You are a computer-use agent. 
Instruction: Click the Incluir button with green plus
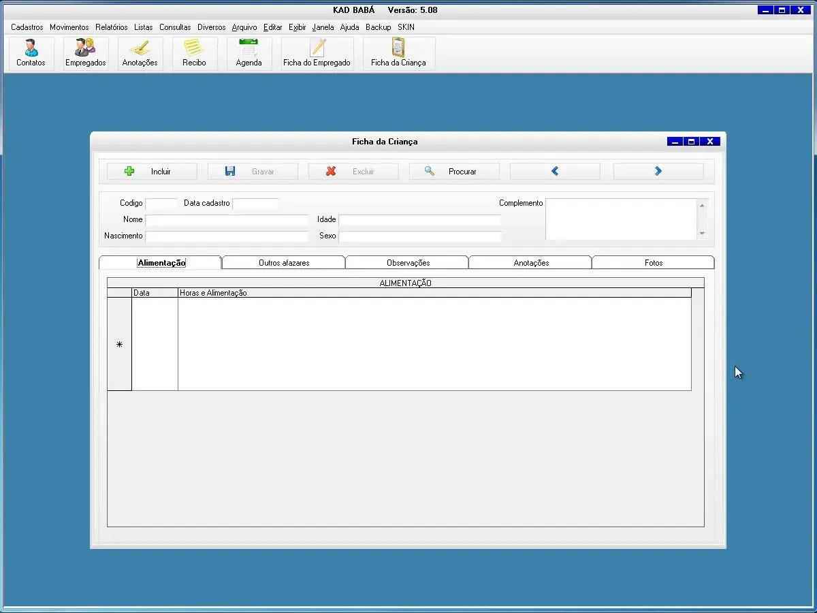152,172
